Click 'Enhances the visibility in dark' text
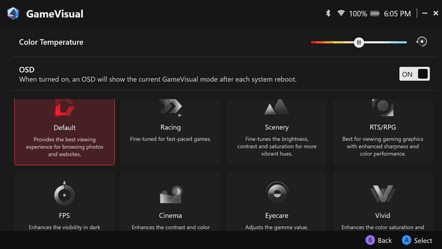The image size is (442, 249). click(x=64, y=228)
